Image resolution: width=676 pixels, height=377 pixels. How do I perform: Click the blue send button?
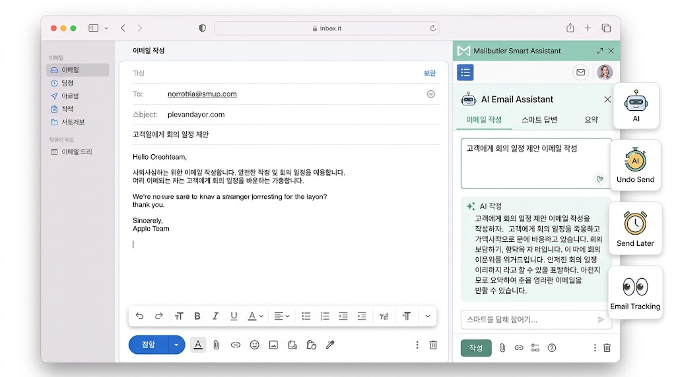[149, 345]
